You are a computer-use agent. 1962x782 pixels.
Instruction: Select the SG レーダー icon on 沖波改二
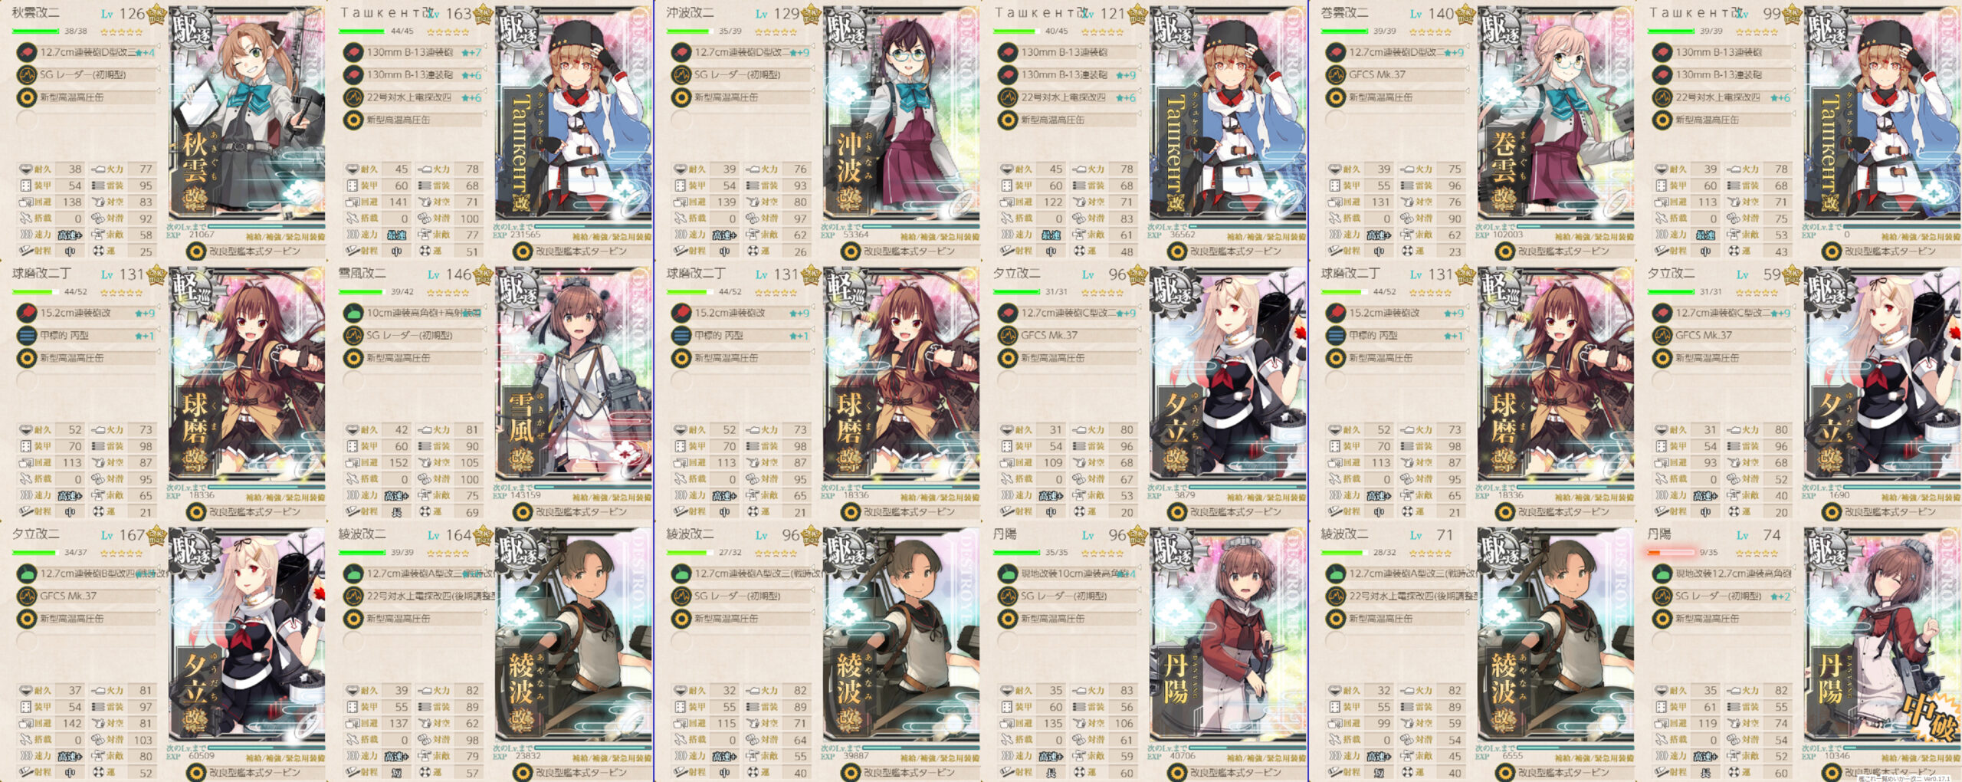pyautogui.click(x=681, y=75)
